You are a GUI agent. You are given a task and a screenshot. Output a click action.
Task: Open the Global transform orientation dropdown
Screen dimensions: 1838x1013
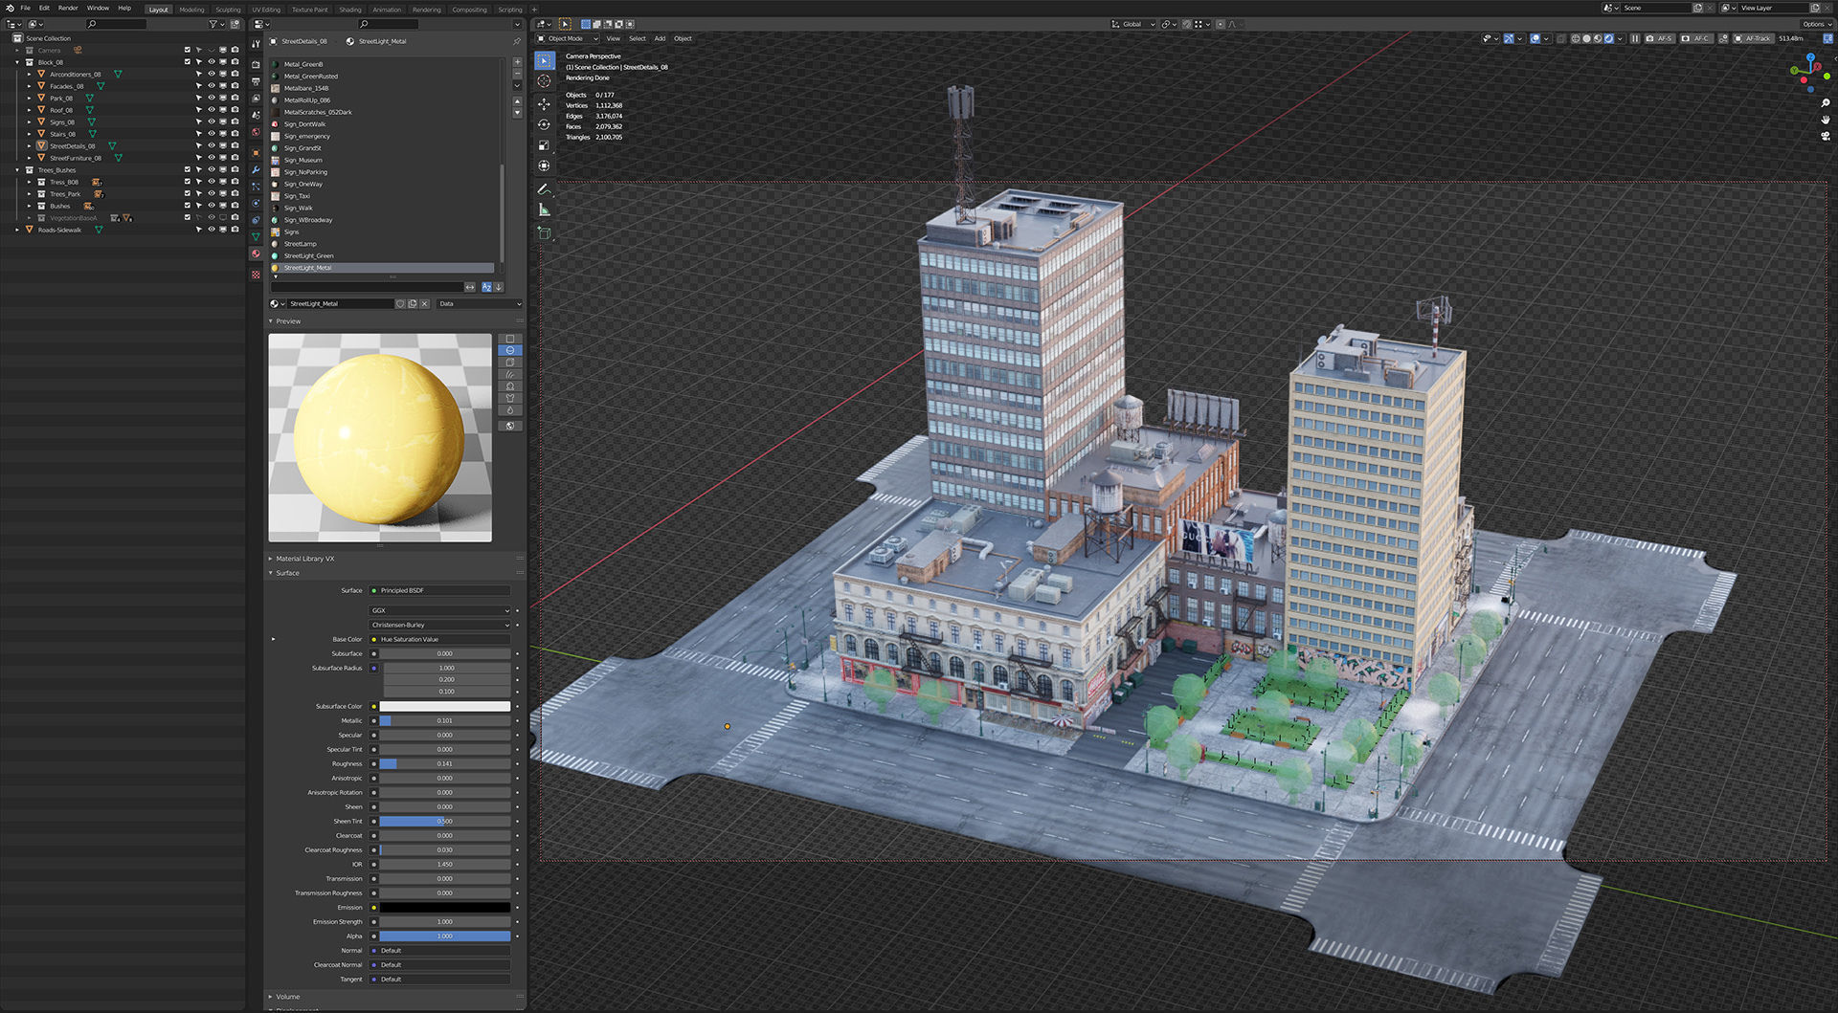[1133, 24]
